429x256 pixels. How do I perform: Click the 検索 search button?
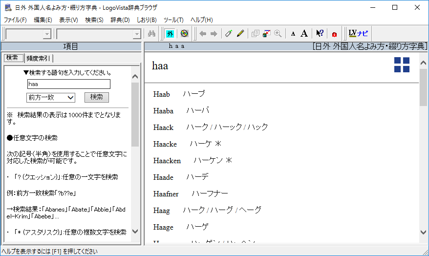pos(97,97)
